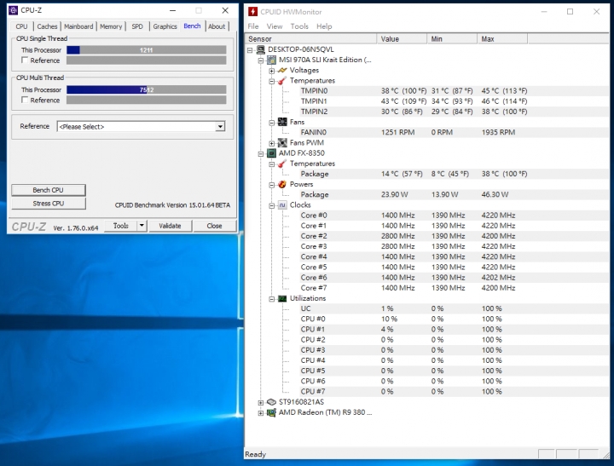Open HWMonitor Help menu
The width and height of the screenshot is (614, 466).
point(324,26)
